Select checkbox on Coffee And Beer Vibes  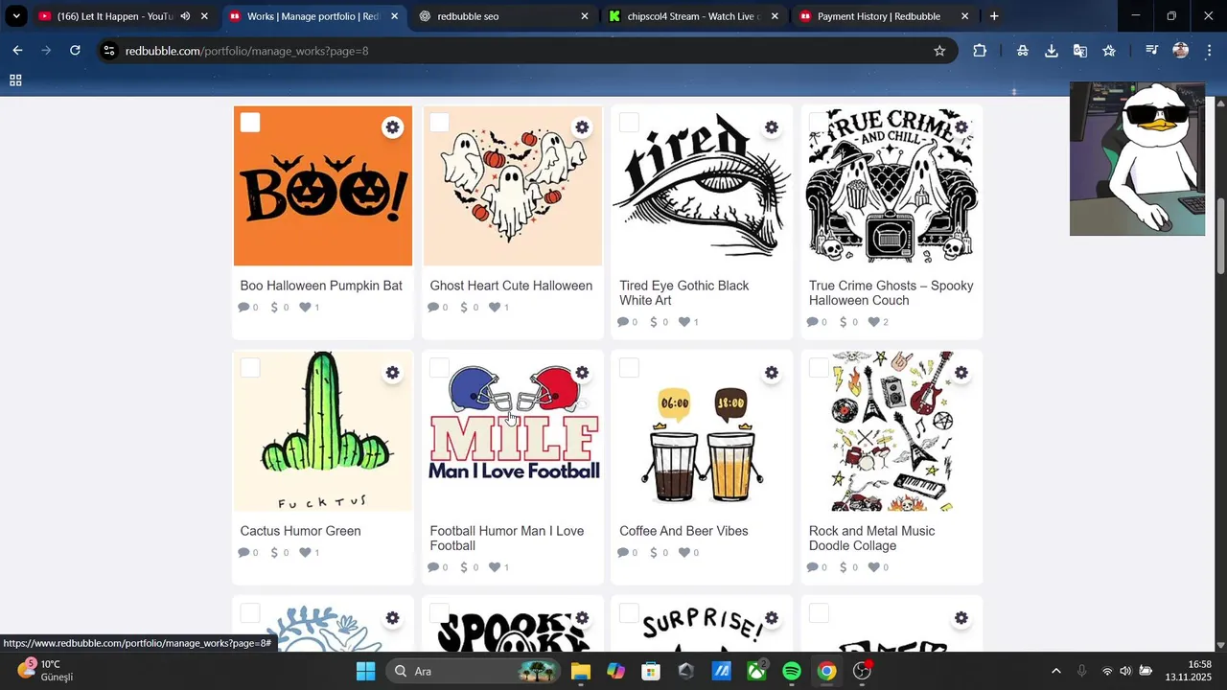click(629, 368)
